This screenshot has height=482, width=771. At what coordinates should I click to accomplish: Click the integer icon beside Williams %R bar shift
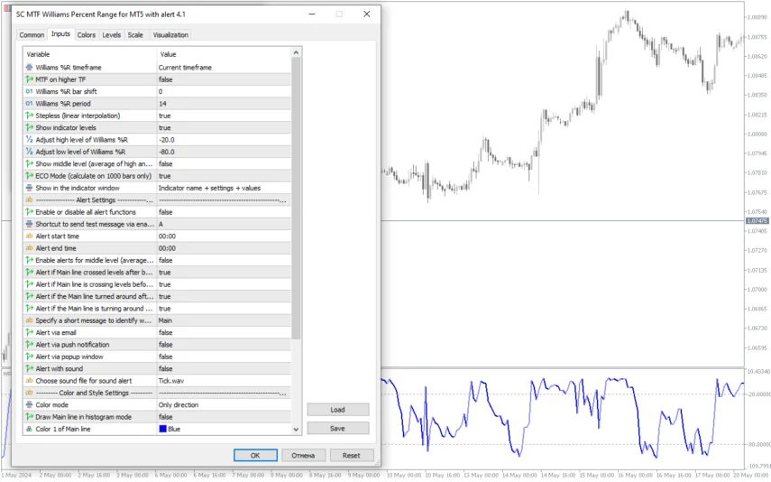pos(29,91)
